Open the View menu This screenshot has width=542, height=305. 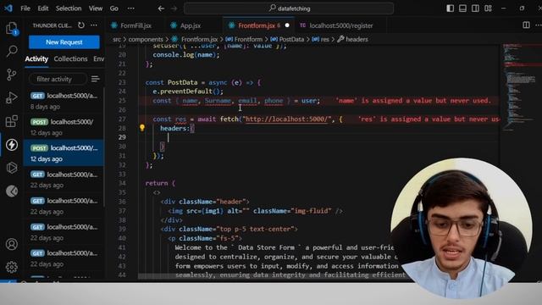[96, 8]
